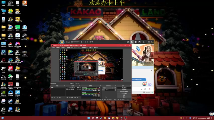This screenshot has width=214, height=120.
Task: Click the yellow home icon in chat window header
Action: [62, 42]
